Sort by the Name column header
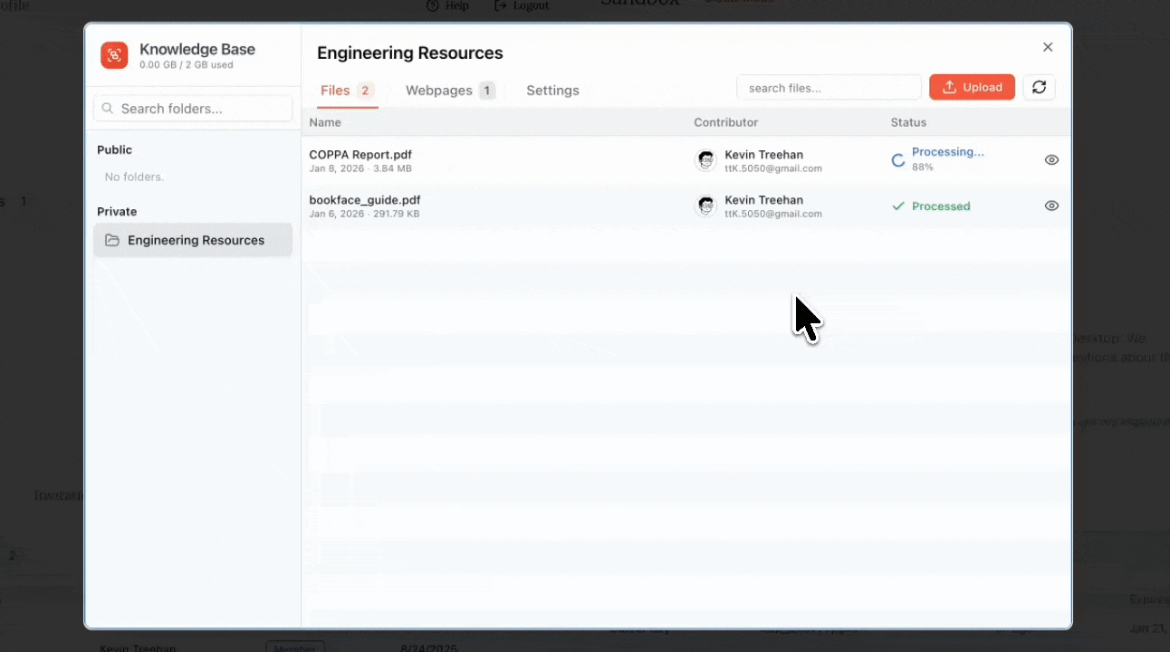Image resolution: width=1170 pixels, height=652 pixels. [325, 122]
